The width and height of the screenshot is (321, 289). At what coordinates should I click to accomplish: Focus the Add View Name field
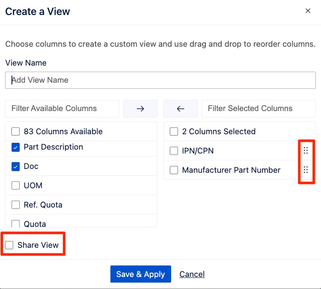pyautogui.click(x=160, y=80)
